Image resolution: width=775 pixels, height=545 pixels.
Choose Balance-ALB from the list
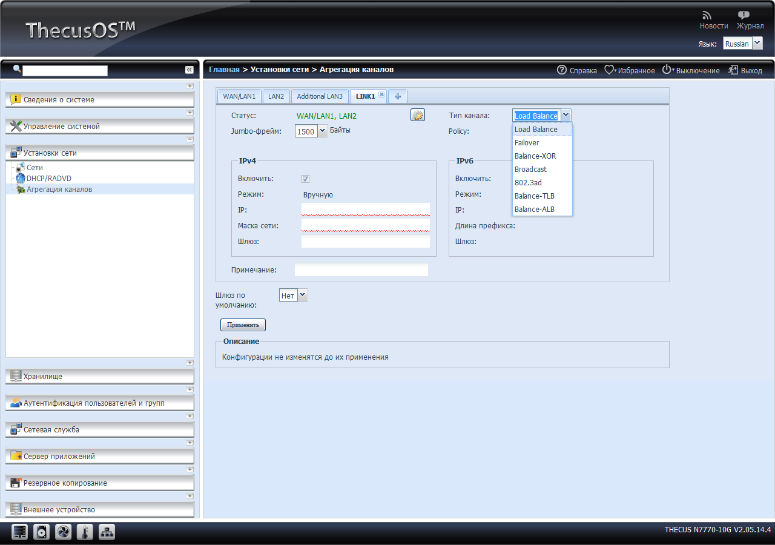pos(542,210)
